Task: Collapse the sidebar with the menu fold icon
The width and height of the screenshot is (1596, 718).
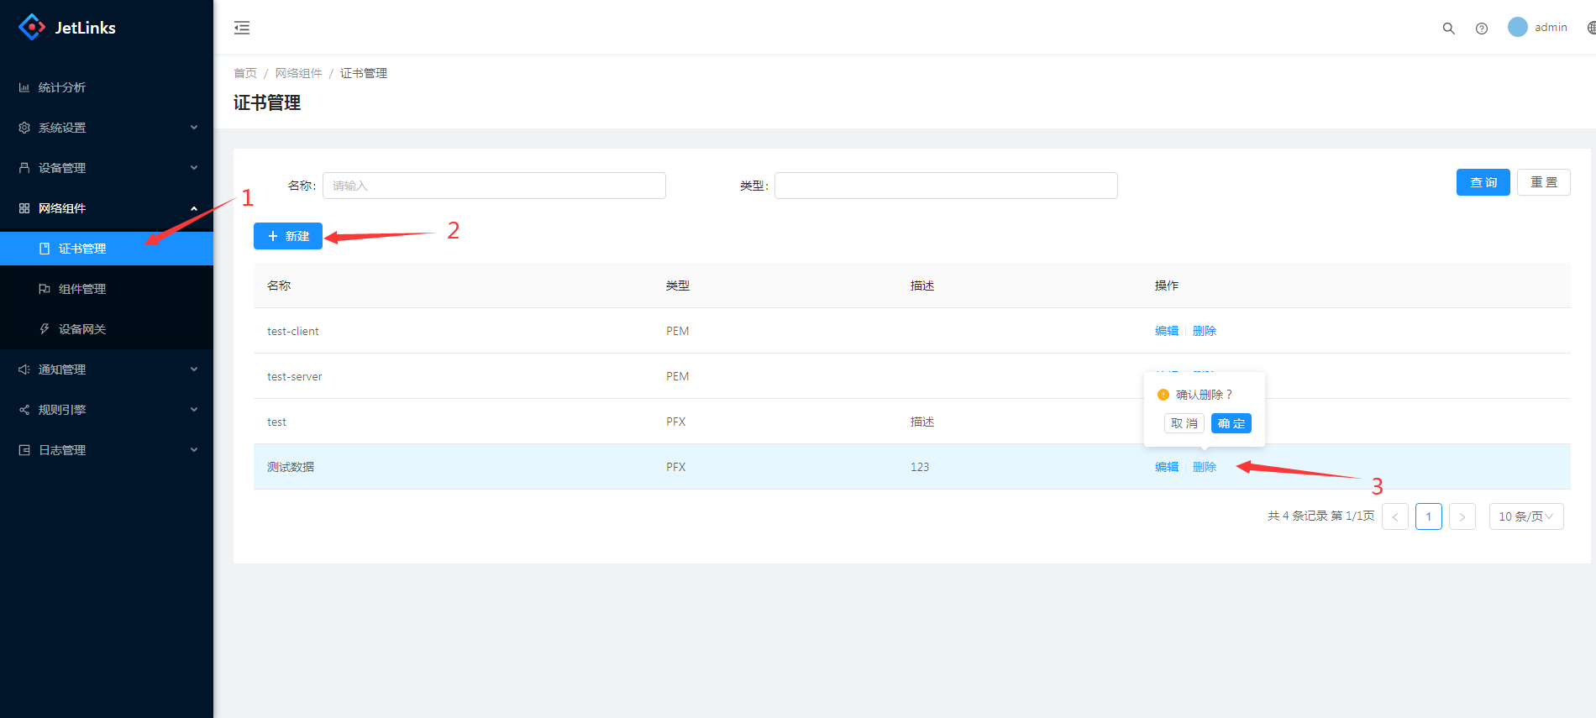Action: pos(242,28)
